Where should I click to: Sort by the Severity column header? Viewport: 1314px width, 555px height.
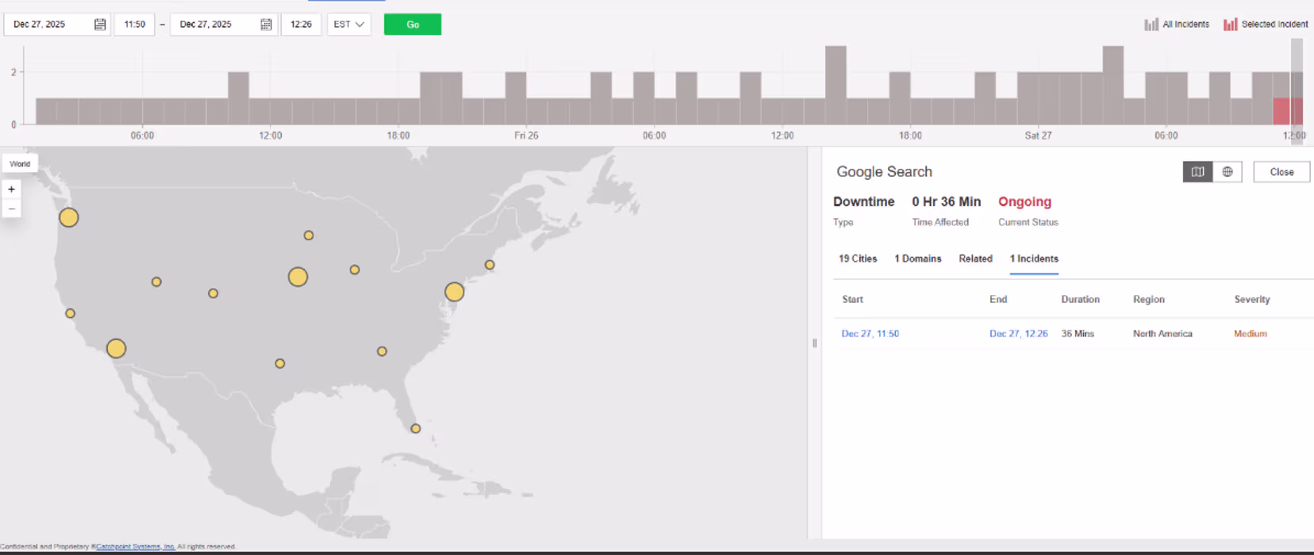click(x=1252, y=300)
